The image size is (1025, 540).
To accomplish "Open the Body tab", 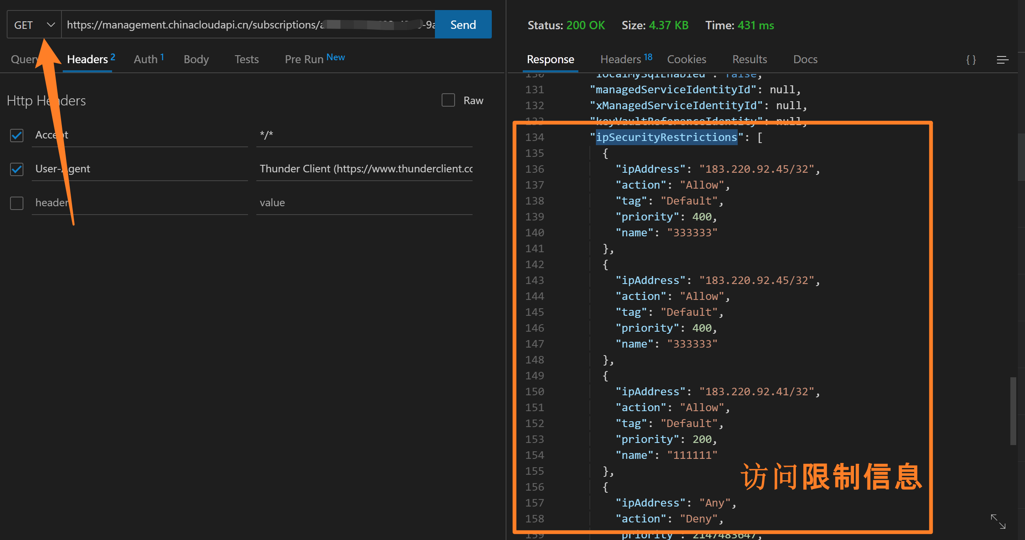I will 196,59.
